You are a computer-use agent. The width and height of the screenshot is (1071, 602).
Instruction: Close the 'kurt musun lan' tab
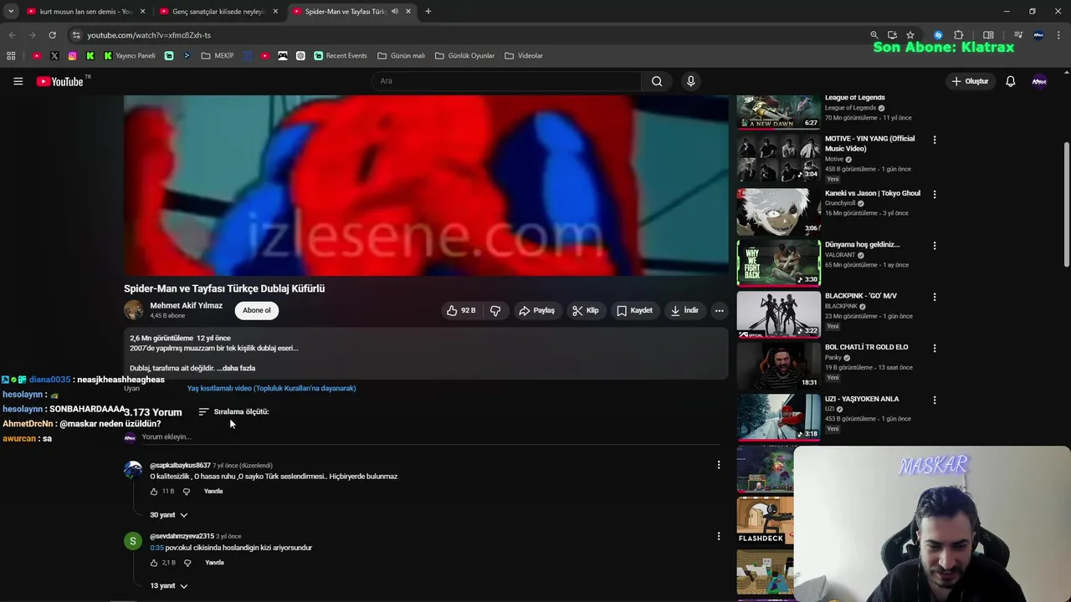click(142, 12)
